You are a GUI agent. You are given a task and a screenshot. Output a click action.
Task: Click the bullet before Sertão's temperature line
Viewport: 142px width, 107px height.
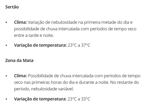6,45
